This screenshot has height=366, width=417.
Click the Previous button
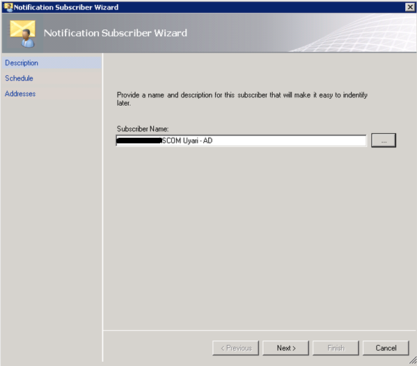[x=235, y=348]
